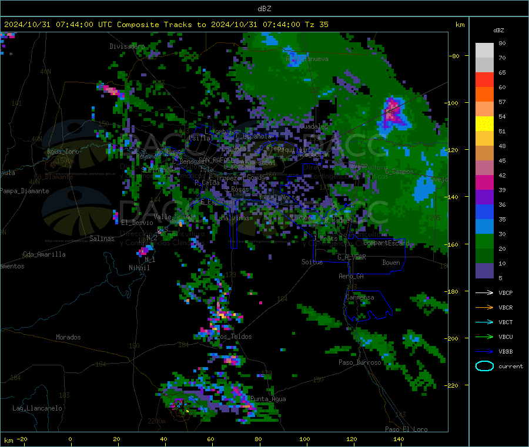Select the magenta 39-42 dBZ color swatch
Viewport: 529px width, 447px height.
coord(484,182)
